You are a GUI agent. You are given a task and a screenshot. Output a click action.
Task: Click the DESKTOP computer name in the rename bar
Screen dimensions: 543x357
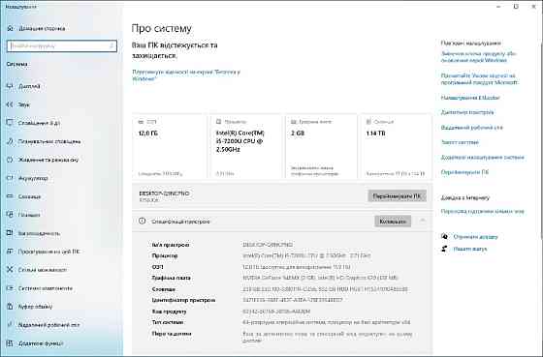point(164,193)
